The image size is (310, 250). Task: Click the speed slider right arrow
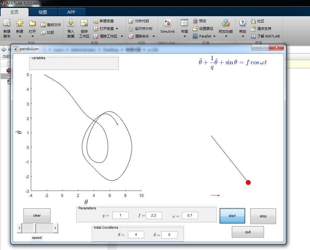56,228
